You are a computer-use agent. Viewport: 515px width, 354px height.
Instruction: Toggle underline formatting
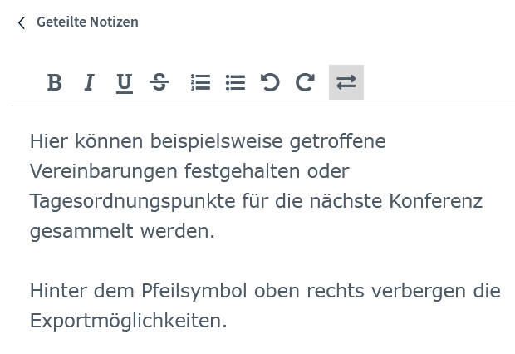pyautogui.click(x=125, y=82)
